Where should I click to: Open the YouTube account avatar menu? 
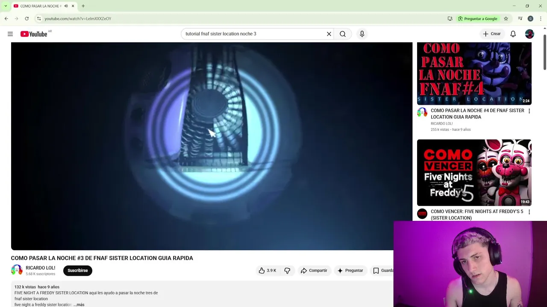click(x=529, y=34)
